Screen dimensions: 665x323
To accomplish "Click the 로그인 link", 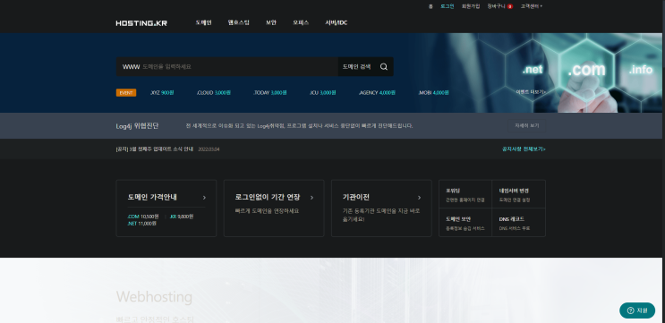I will 447,6.
